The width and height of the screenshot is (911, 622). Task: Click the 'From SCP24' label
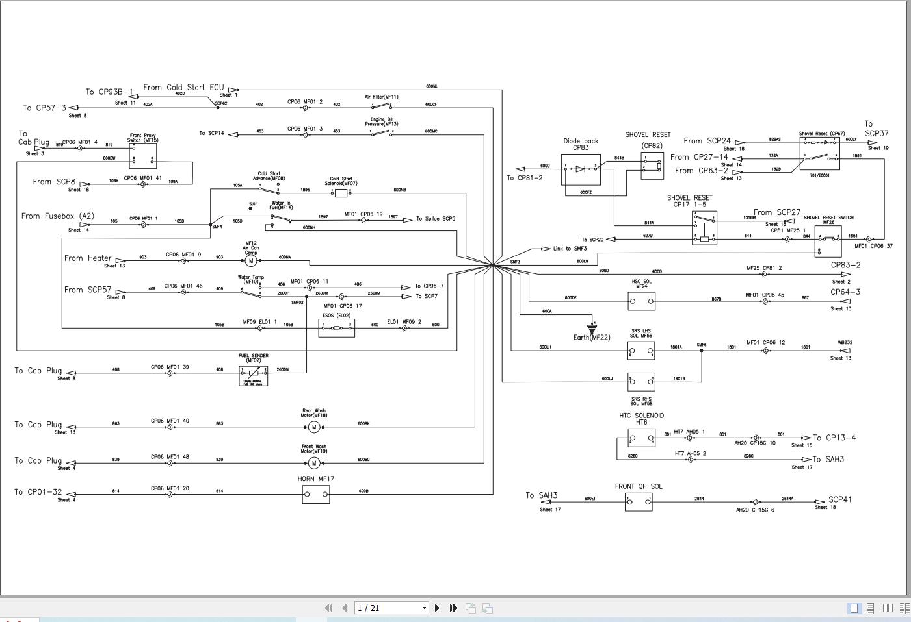point(707,141)
